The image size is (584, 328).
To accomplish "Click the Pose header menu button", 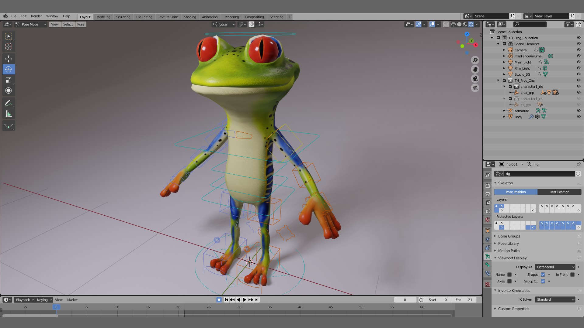I will coord(81,24).
